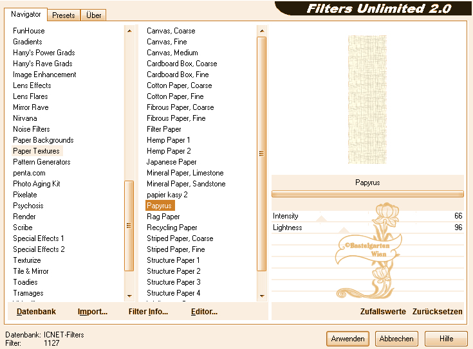
Task: Open Hilfe help button
Action: [446, 339]
